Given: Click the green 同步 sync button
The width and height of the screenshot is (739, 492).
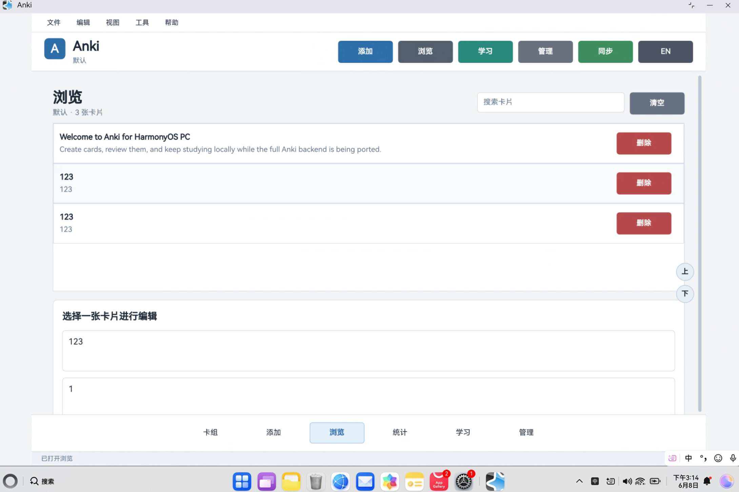Looking at the screenshot, I should coord(605,52).
